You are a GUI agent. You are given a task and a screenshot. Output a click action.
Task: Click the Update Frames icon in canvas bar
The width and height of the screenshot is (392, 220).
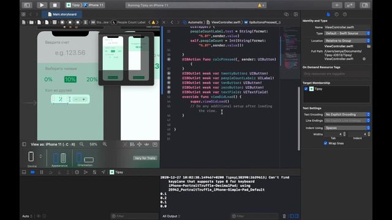[x=125, y=144]
